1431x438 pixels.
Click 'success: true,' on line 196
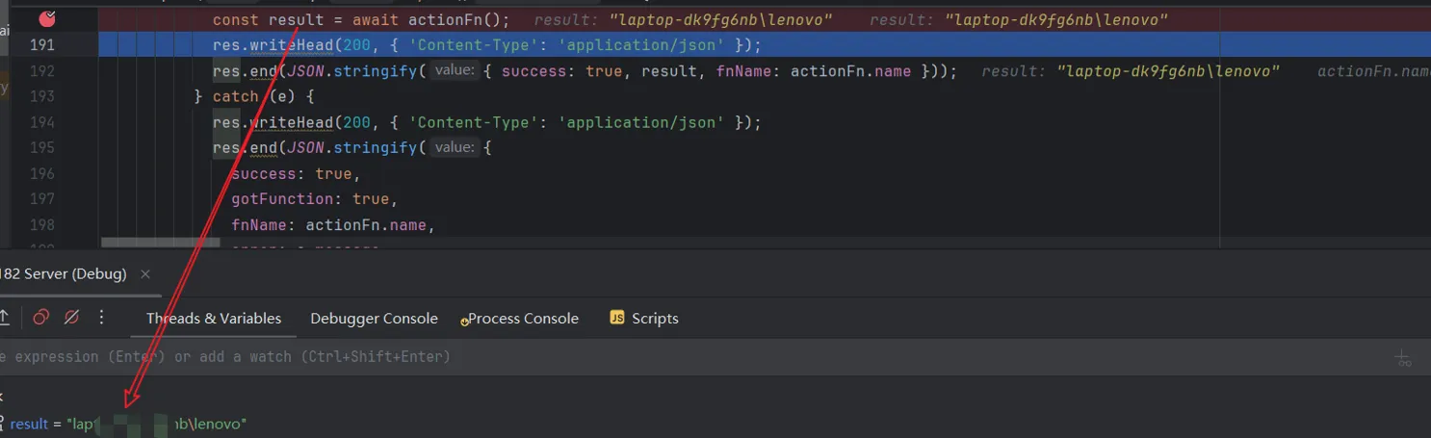tap(296, 173)
